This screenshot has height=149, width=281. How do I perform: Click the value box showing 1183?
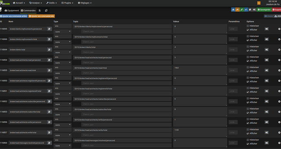200,133
